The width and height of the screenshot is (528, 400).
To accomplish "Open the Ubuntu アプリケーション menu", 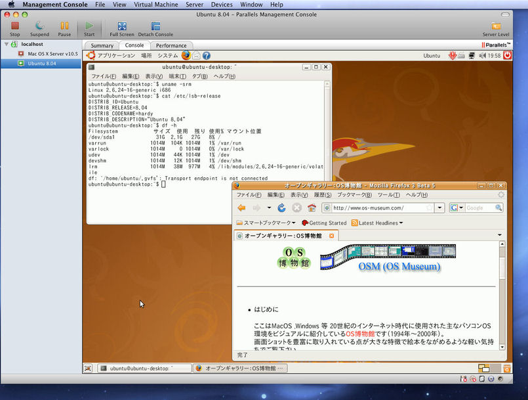I will (x=116, y=55).
